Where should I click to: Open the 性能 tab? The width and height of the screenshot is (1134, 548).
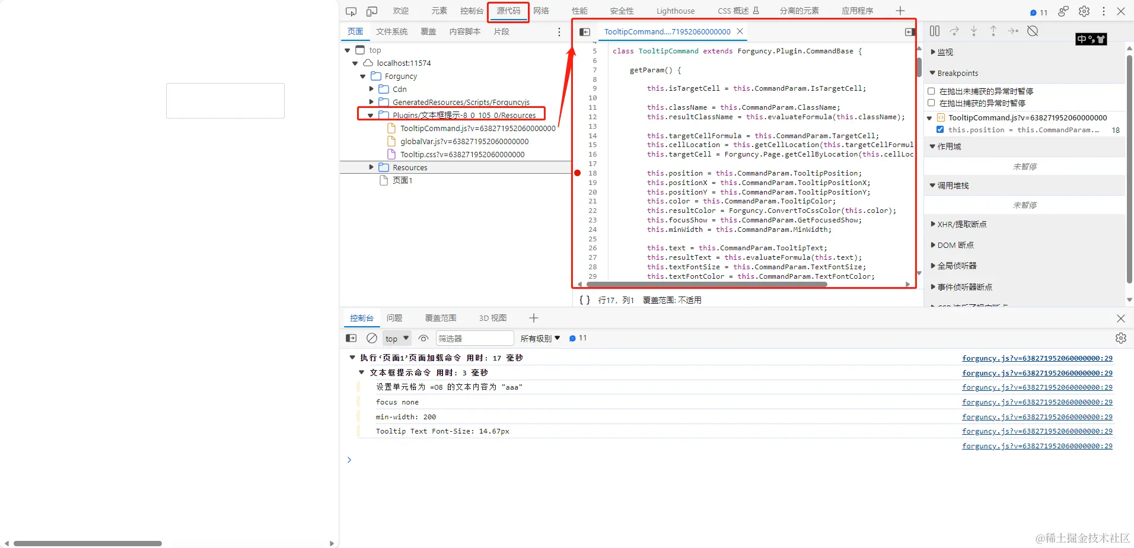click(x=579, y=11)
